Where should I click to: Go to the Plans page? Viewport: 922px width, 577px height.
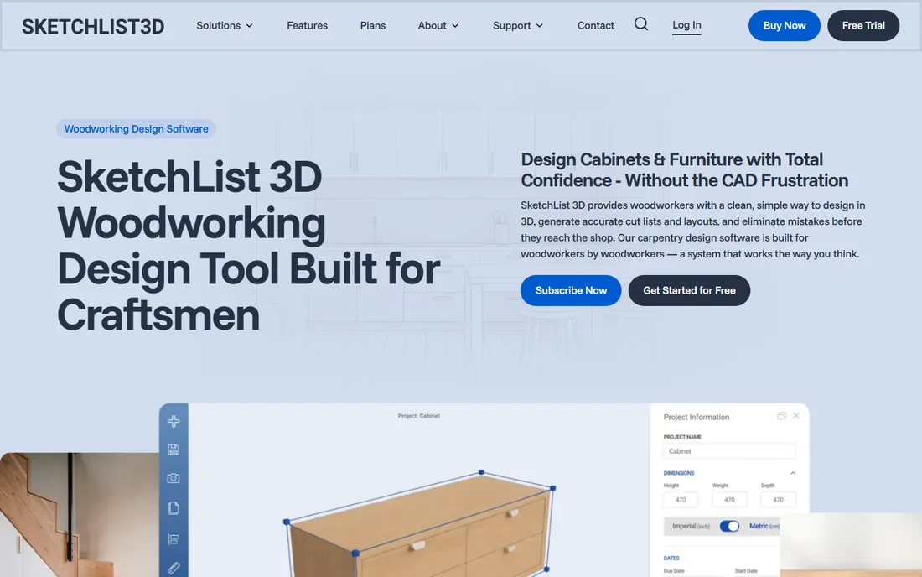[x=373, y=25]
